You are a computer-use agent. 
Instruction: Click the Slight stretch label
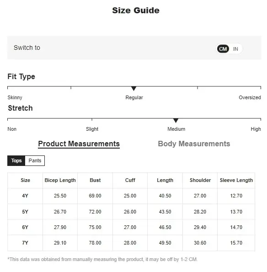point(92,129)
